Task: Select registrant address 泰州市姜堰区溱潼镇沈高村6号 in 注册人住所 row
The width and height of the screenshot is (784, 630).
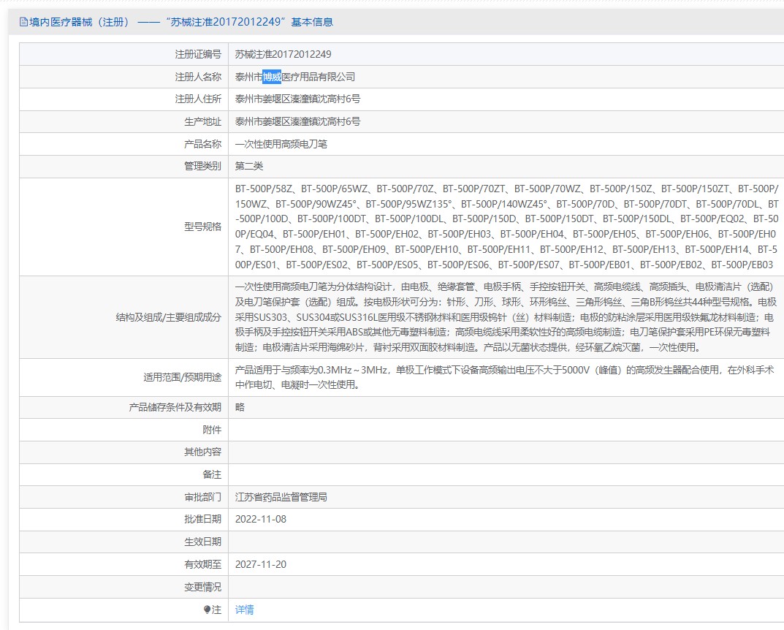Action: click(x=297, y=99)
